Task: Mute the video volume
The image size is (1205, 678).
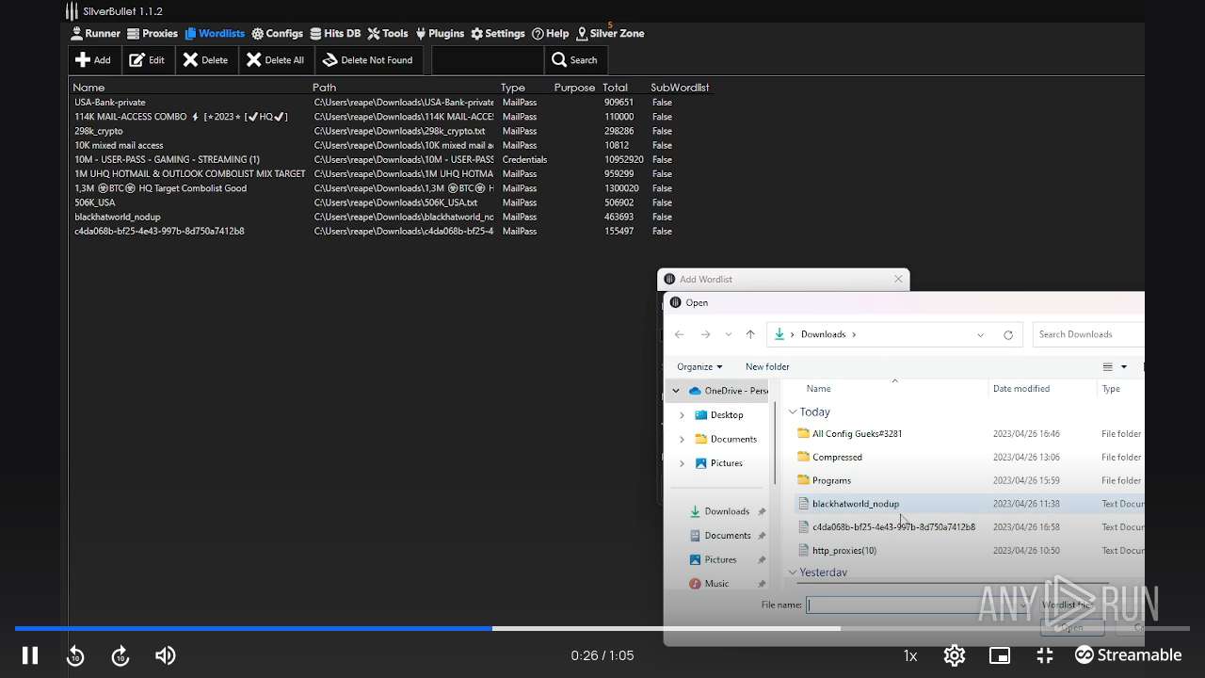Action: click(166, 655)
